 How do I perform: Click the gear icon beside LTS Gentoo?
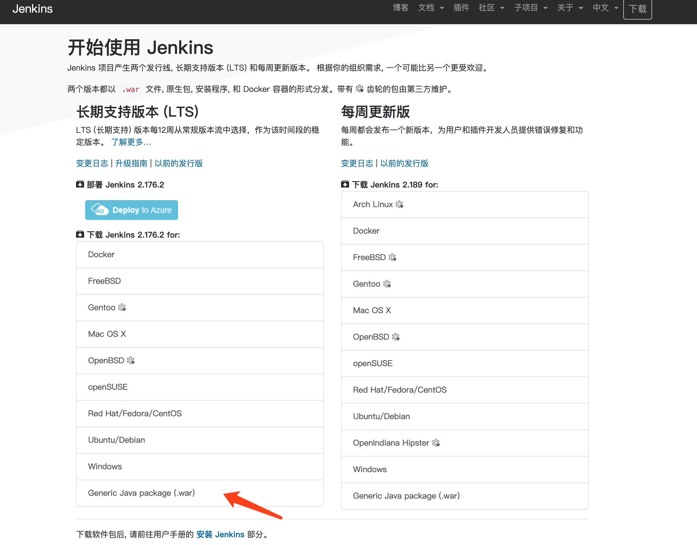122,307
